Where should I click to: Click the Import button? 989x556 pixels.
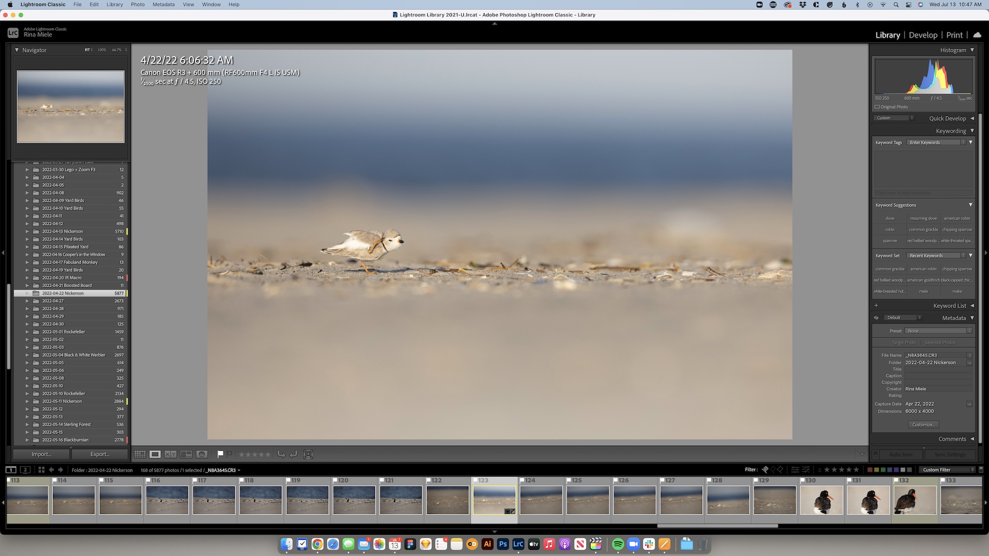(x=41, y=454)
